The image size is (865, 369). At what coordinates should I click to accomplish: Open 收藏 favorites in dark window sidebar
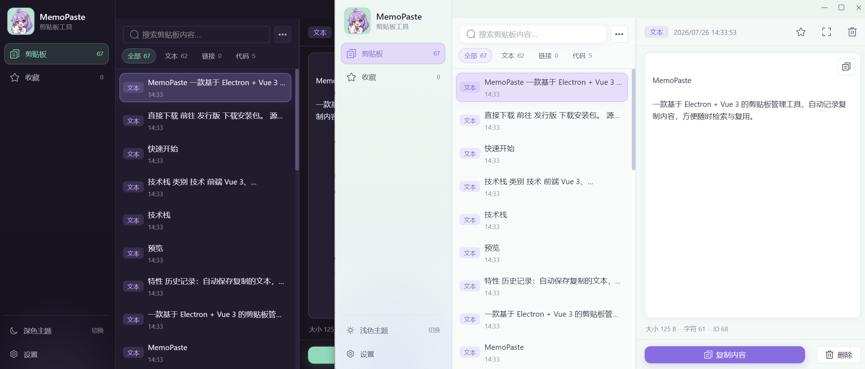pos(56,77)
